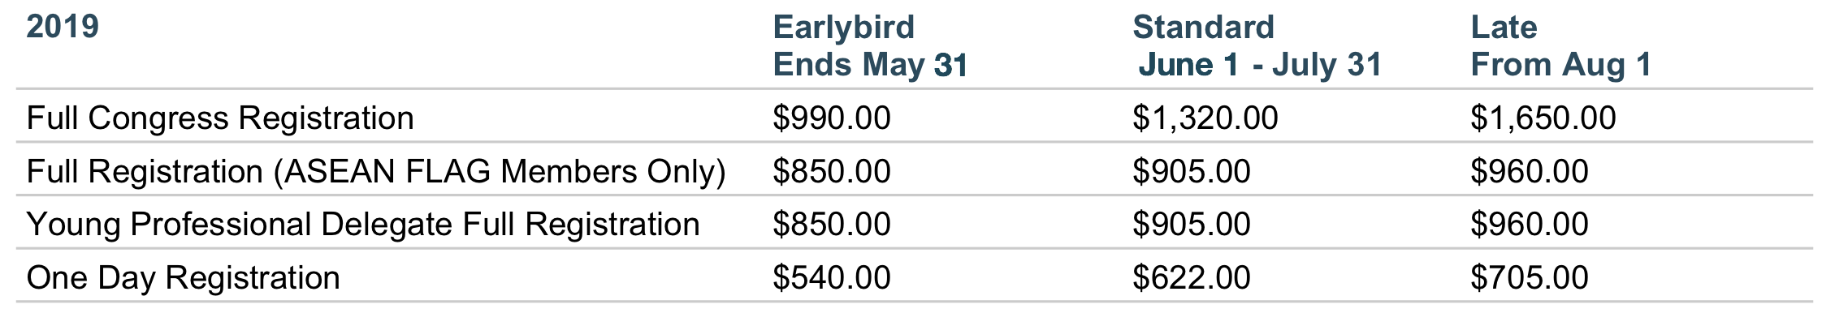The height and width of the screenshot is (313, 1822).
Task: Click the One Day Registration label
Action: coord(183,278)
